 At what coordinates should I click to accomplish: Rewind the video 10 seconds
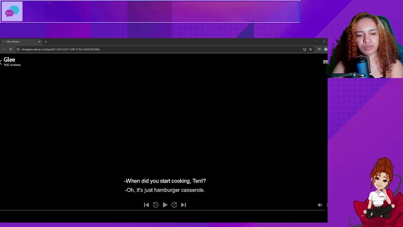click(x=156, y=205)
